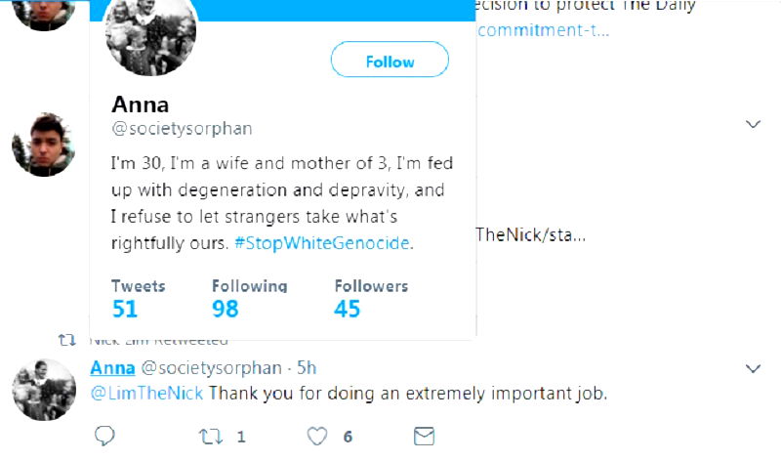Follow Anna using the Follow button
This screenshot has width=781, height=461.
(x=390, y=61)
